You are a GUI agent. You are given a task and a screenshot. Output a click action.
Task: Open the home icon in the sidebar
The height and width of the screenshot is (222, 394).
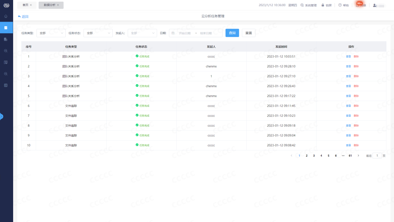(x=6, y=16)
